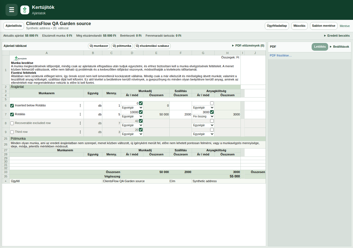The height and width of the screenshot is (248, 353).
Task: Select row 7 header number
Action: [x=6, y=114]
